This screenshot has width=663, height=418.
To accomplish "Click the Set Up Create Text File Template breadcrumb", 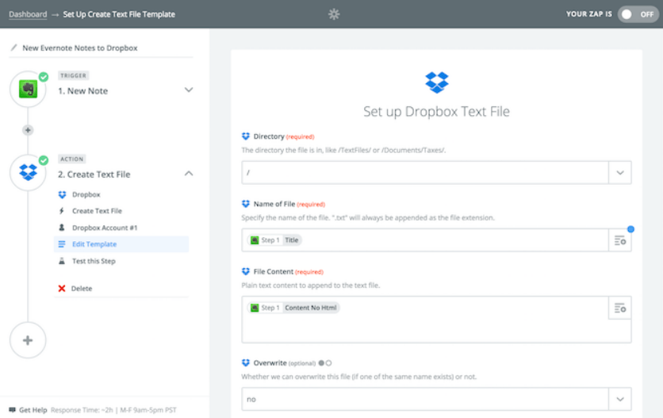I will 119,14.
